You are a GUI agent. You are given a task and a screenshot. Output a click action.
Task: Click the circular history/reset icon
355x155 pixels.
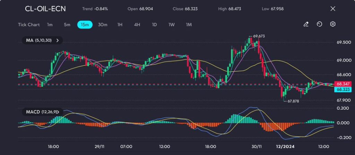pyautogui.click(x=319, y=24)
